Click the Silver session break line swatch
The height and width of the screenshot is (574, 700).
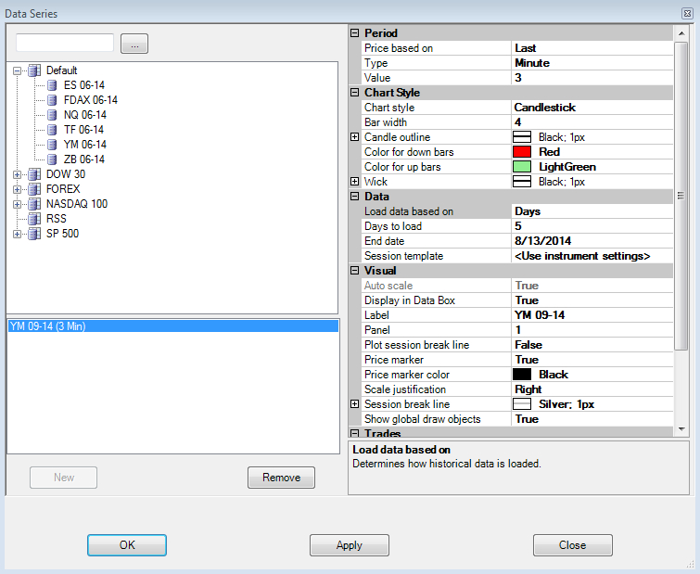click(x=522, y=404)
